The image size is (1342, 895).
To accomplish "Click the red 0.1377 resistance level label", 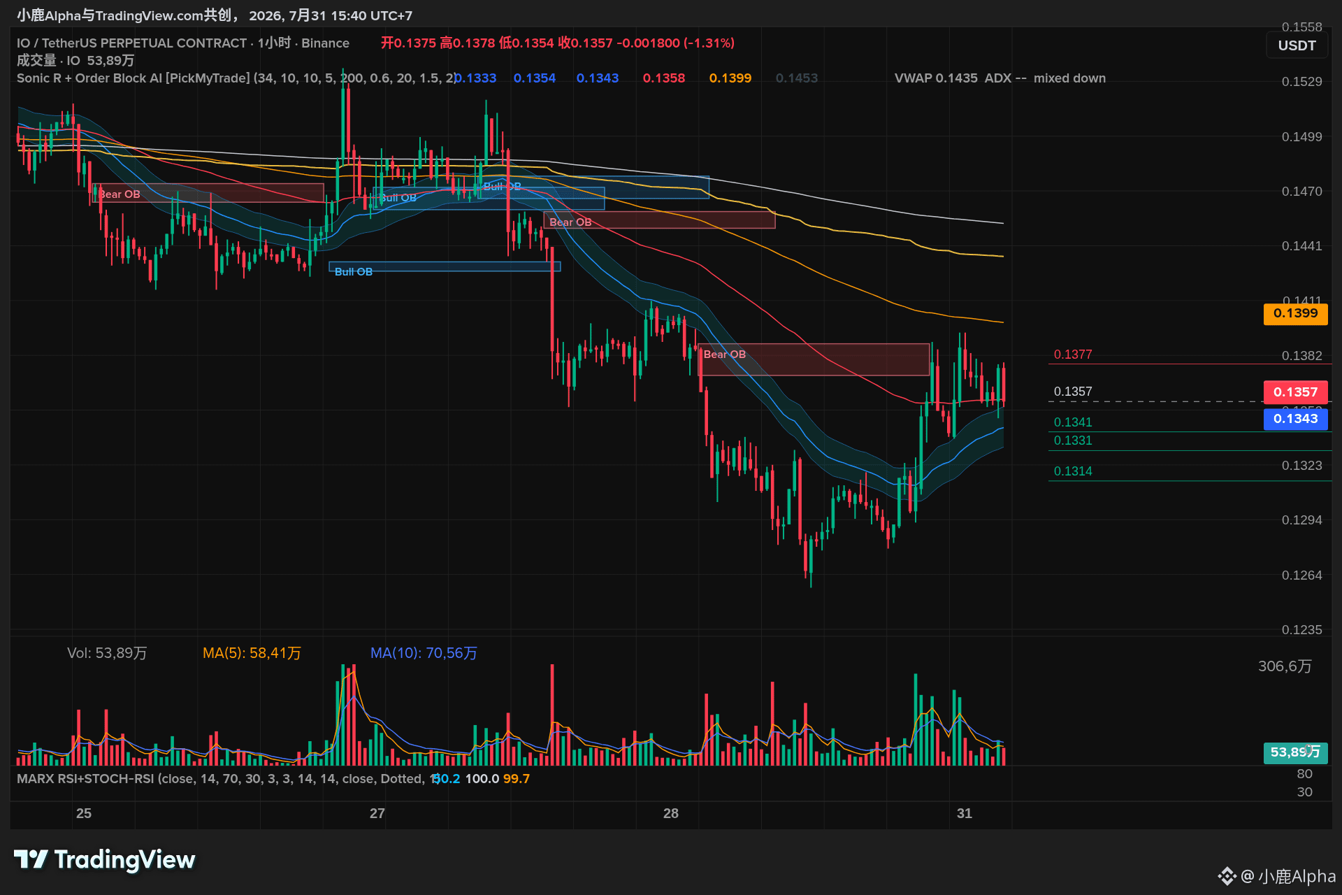I will [x=1073, y=355].
